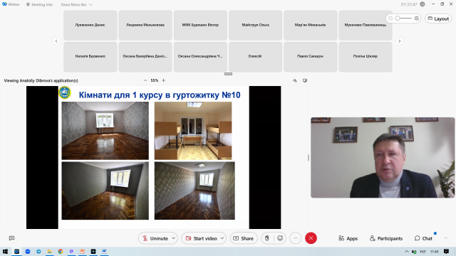
Task: Open Meeting Info
Action: tap(39, 4)
